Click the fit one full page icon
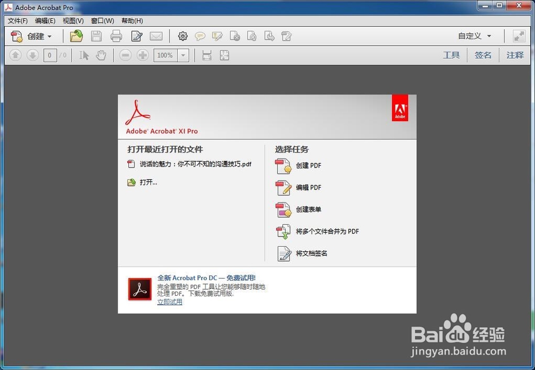This screenshot has height=370, width=535. 224,55
